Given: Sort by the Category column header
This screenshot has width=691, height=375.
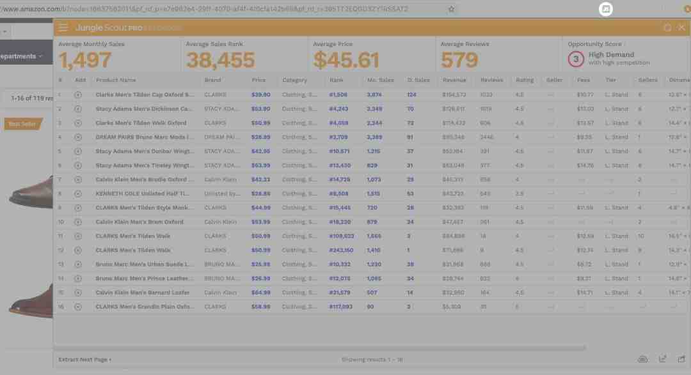Looking at the screenshot, I should [294, 80].
